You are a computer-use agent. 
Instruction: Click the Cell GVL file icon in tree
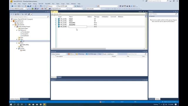[21, 41]
